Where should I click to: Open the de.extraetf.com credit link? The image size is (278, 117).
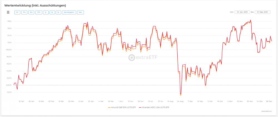[266, 111]
